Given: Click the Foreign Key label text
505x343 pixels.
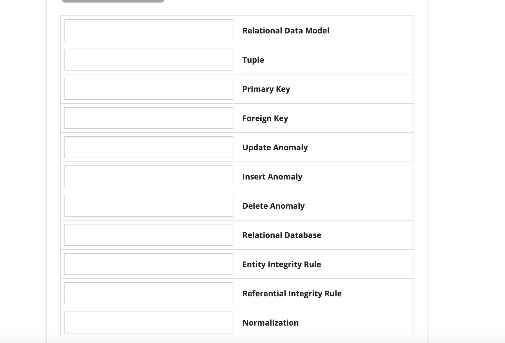Looking at the screenshot, I should [265, 118].
